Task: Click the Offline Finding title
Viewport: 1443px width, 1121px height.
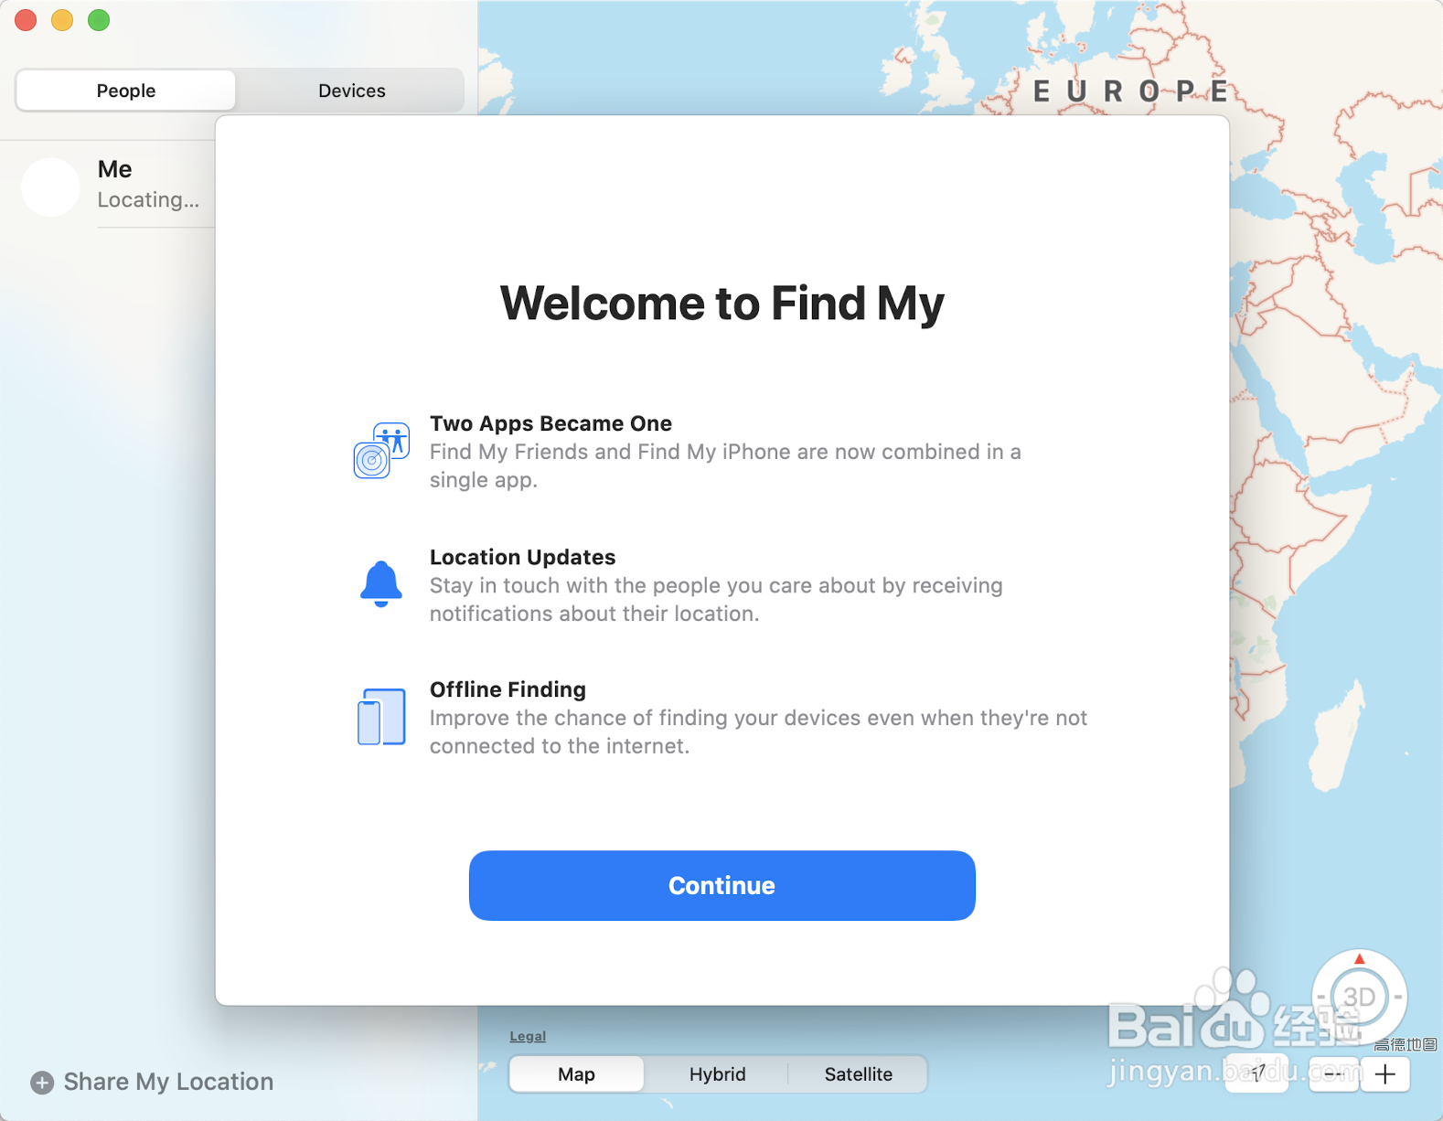Action: (x=508, y=689)
